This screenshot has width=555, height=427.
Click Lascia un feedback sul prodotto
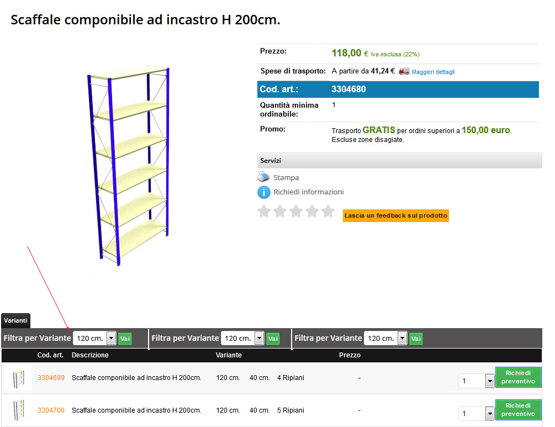coord(395,215)
